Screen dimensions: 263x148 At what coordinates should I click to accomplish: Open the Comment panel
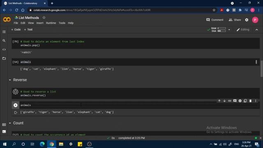[x=215, y=20]
